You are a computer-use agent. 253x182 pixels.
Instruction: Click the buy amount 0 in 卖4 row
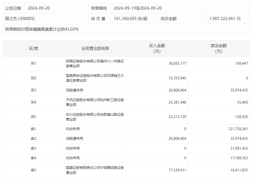pos(185,158)
